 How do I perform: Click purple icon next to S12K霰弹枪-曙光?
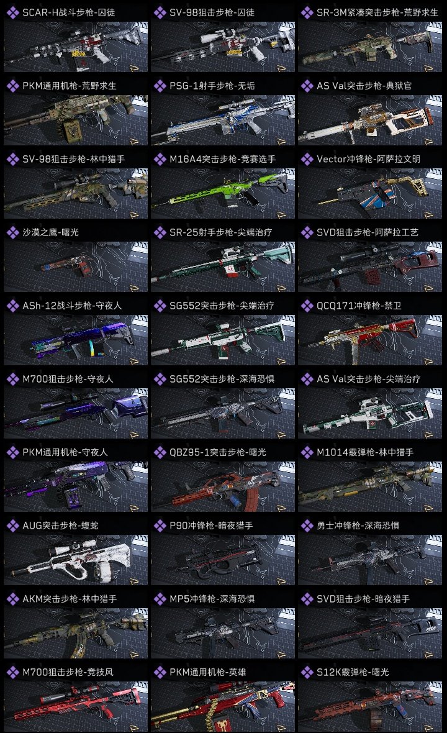[307, 672]
